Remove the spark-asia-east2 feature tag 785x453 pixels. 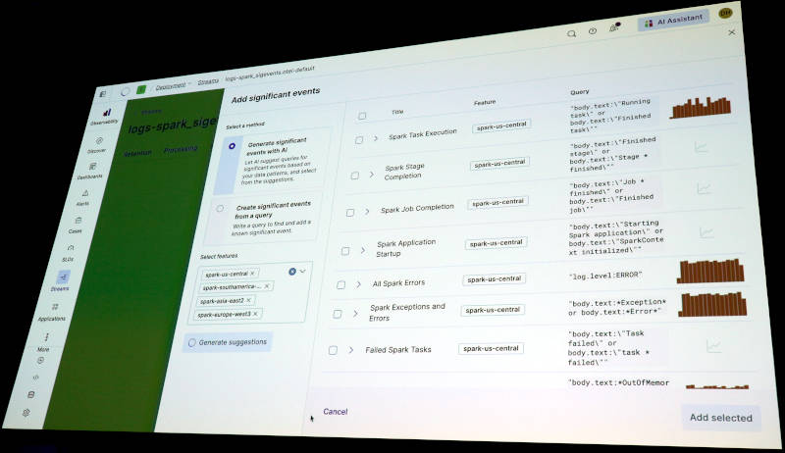(x=248, y=300)
